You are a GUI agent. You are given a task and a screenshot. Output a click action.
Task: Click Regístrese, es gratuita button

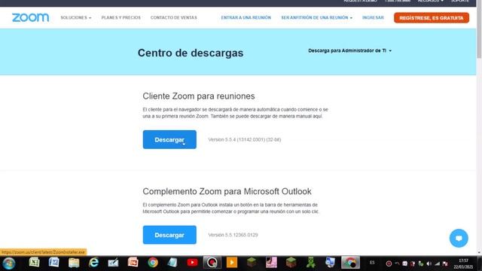click(x=432, y=18)
